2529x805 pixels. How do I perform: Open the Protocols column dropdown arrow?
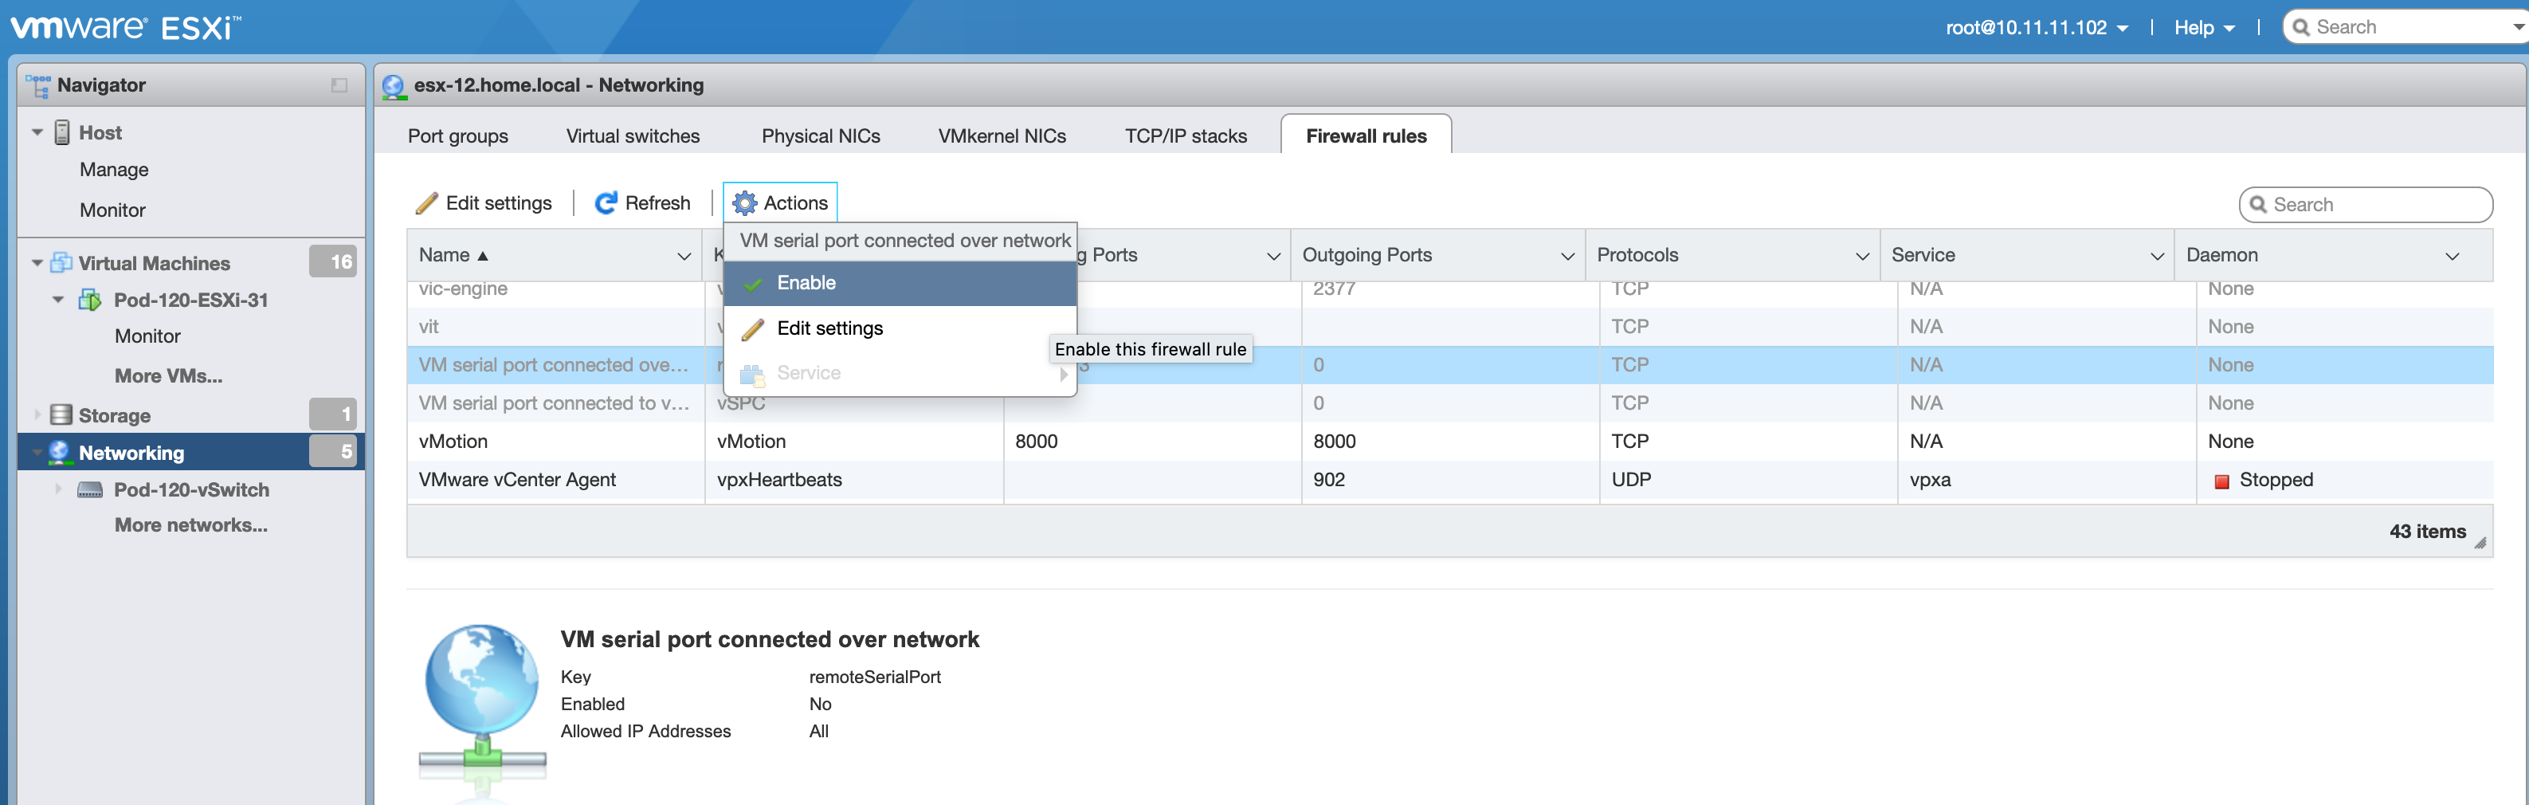pyautogui.click(x=1860, y=256)
